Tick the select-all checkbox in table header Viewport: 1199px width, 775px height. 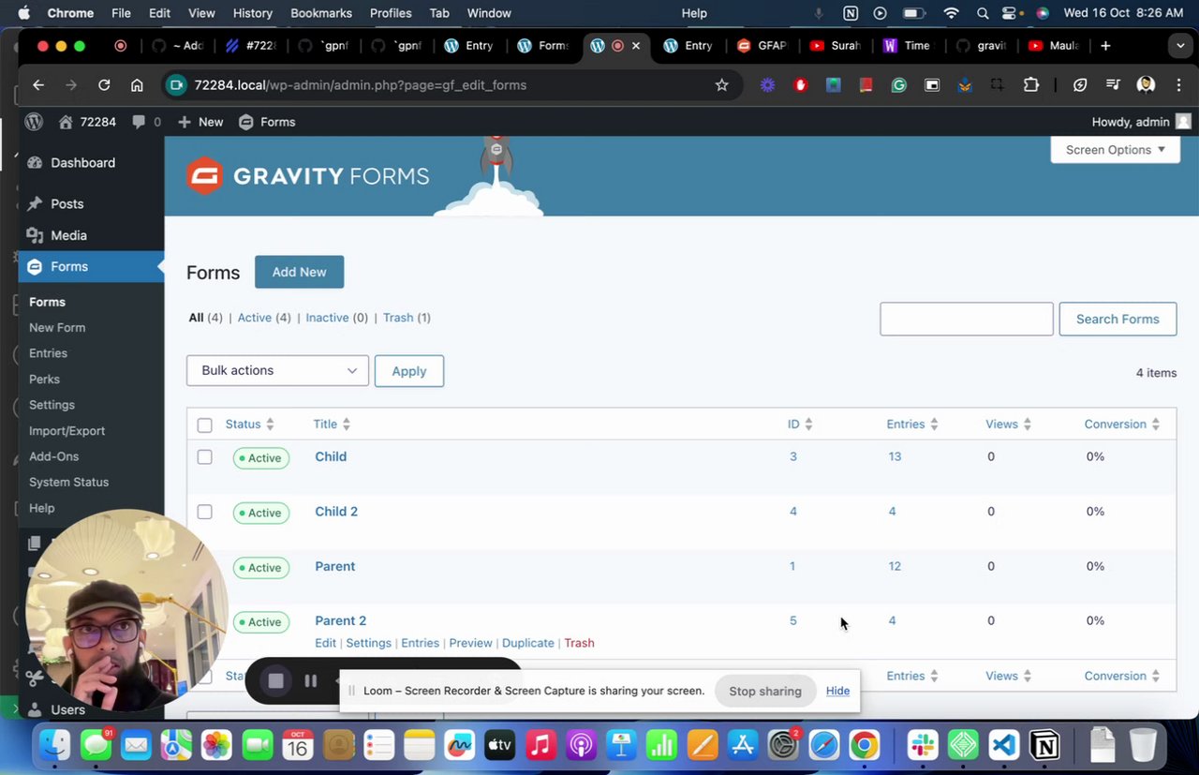point(205,425)
